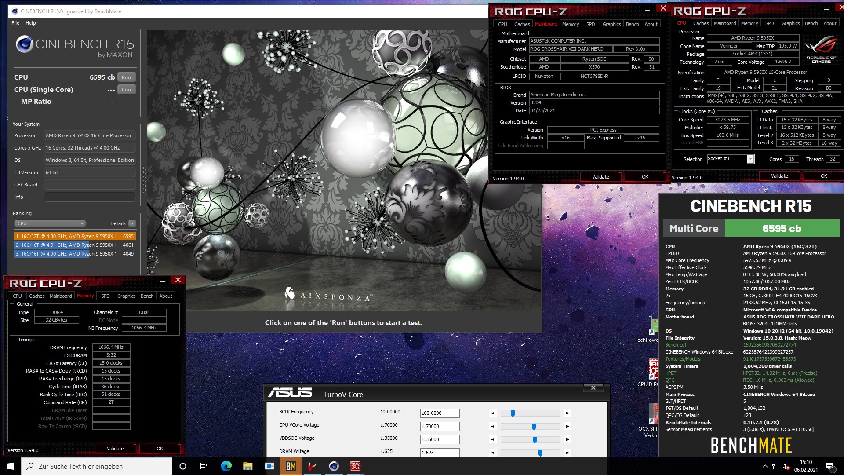This screenshot has height=475, width=844.
Task: Adjust CPU VCore Voltage slider handle
Action: click(534, 427)
